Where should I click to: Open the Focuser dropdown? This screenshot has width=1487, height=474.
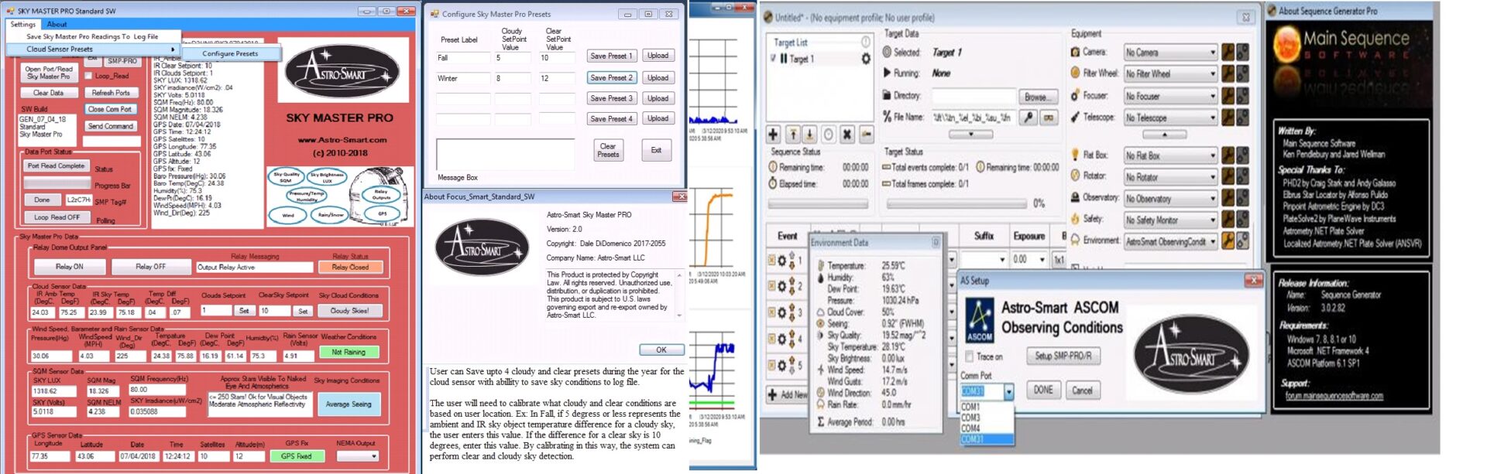pyautogui.click(x=1170, y=96)
